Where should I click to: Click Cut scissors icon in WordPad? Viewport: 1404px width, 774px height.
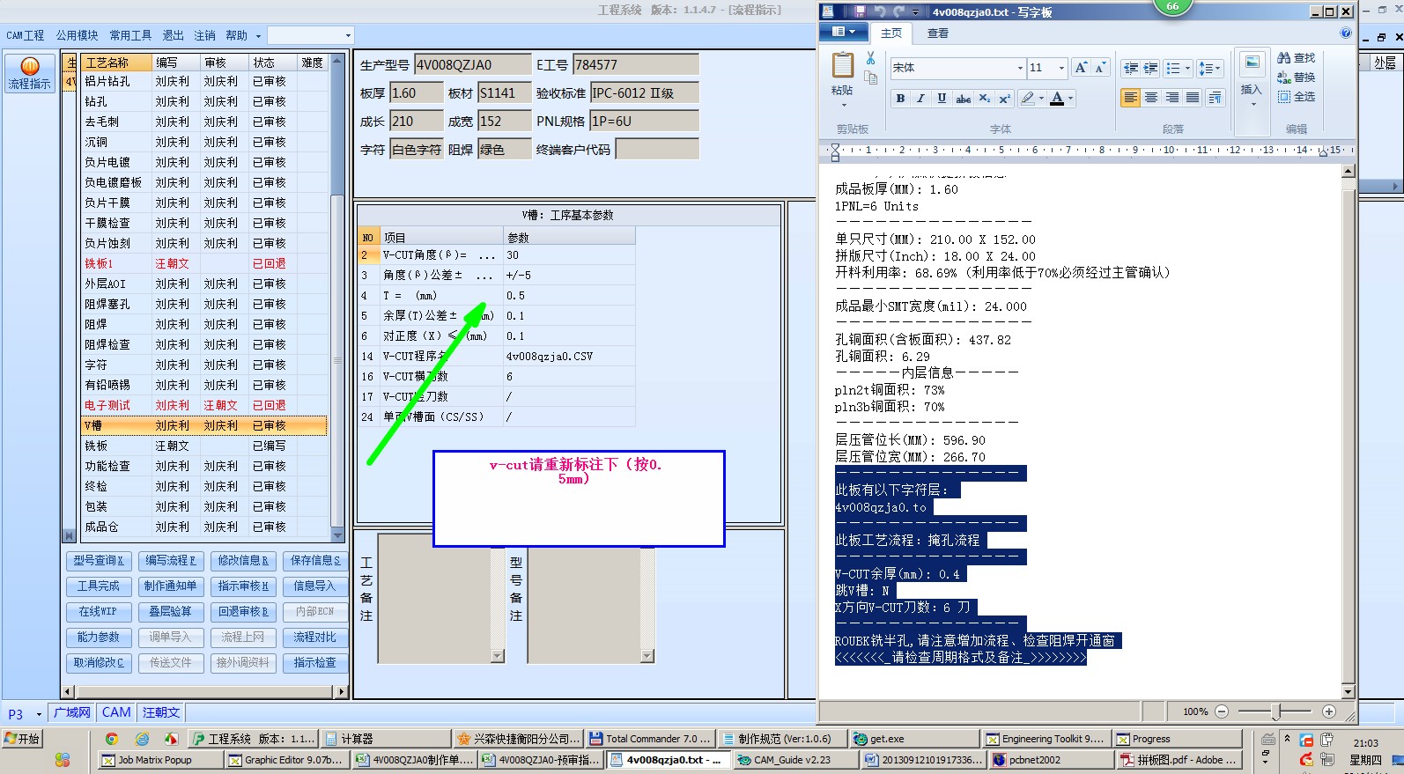coord(870,58)
